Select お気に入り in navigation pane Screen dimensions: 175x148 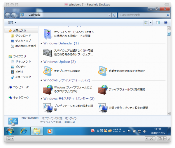pyautogui.click(x=21, y=31)
